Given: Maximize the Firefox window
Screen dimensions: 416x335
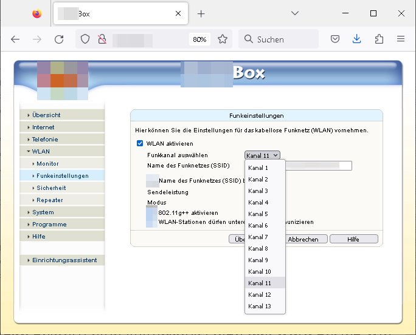Looking at the screenshot, I should (373, 13).
